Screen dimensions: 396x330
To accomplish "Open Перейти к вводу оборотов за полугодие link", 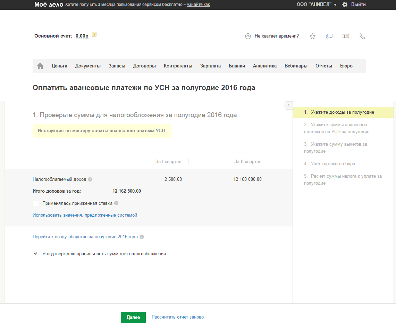I will [85, 237].
